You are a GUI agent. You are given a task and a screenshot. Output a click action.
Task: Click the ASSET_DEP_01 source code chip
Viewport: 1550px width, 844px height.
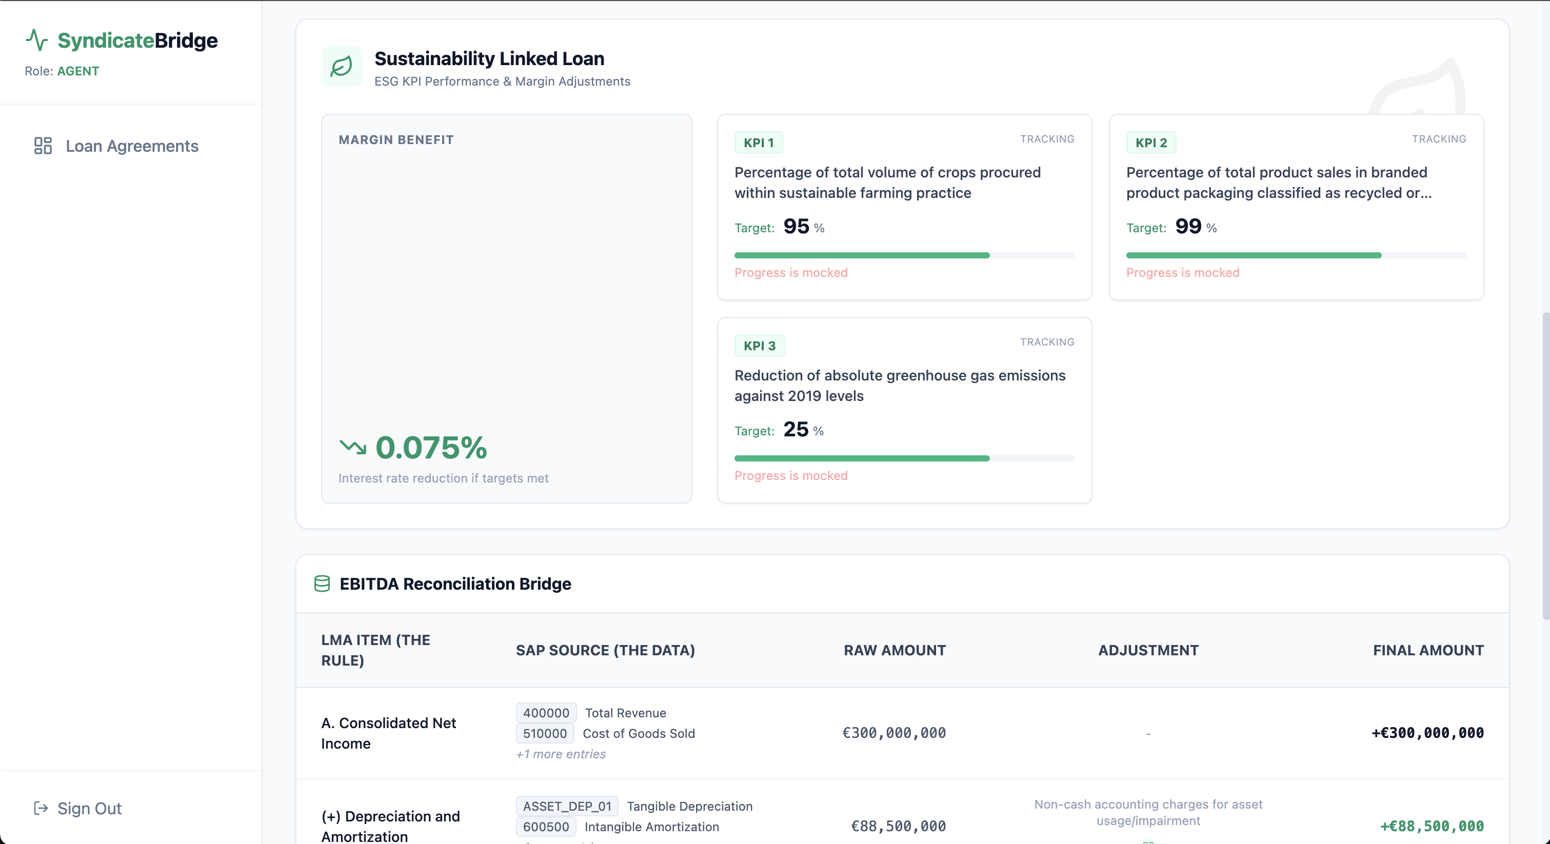[x=566, y=806]
